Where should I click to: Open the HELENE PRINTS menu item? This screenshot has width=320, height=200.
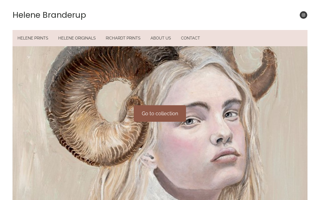(x=33, y=38)
